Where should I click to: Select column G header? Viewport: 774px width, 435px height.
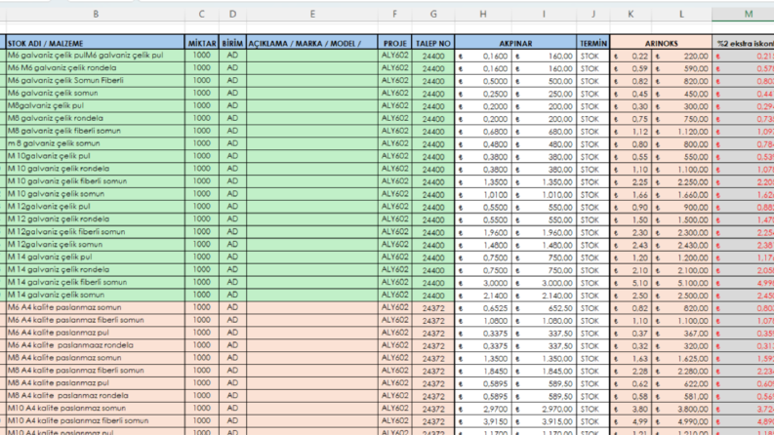pyautogui.click(x=433, y=15)
